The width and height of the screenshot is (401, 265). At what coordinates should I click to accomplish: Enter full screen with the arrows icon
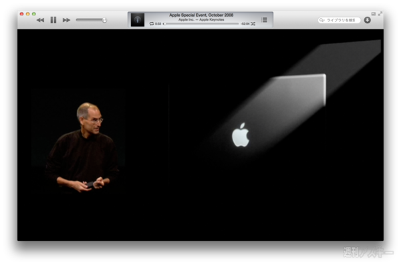tap(380, 13)
